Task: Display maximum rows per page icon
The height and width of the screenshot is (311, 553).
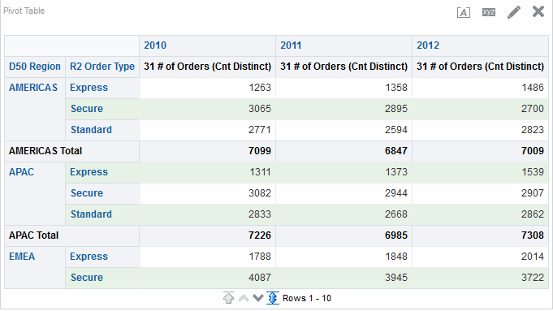Action: tap(273, 298)
